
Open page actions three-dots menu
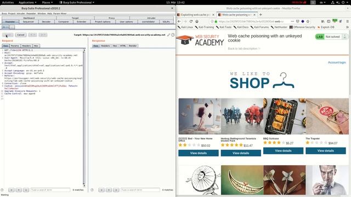(x=292, y=21)
